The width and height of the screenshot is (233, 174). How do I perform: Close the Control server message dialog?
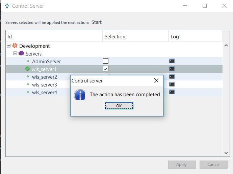coord(156,81)
